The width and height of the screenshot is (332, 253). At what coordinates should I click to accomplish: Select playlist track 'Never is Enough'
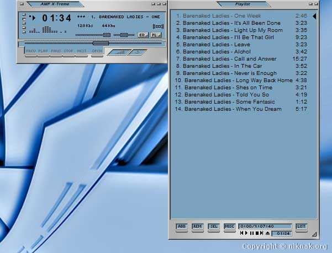click(x=241, y=73)
